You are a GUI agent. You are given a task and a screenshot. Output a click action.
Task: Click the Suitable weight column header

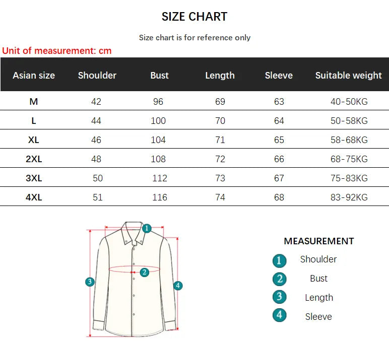(349, 76)
